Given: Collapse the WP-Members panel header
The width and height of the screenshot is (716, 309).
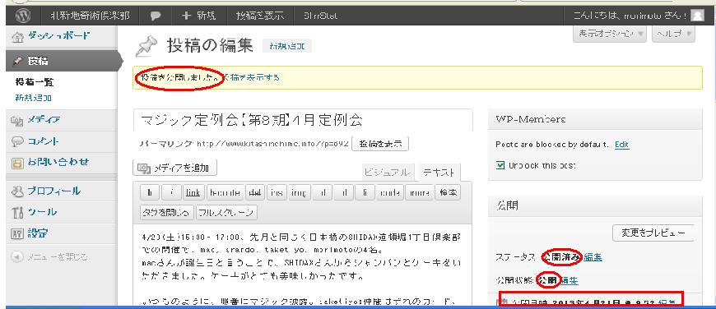Looking at the screenshot, I should [595, 119].
